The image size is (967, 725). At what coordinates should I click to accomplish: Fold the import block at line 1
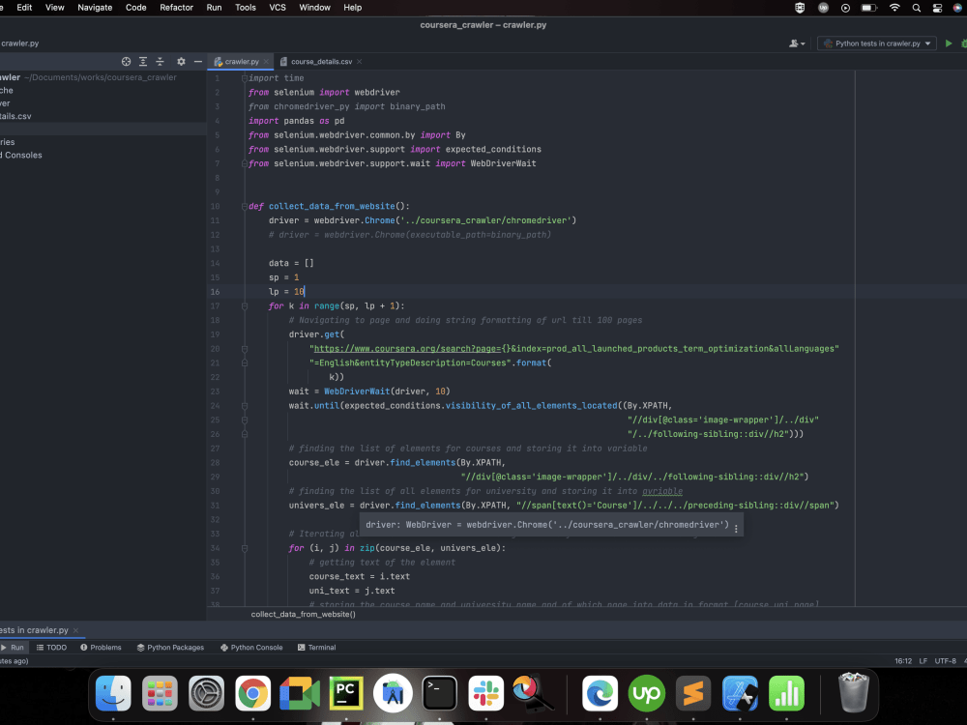click(245, 77)
